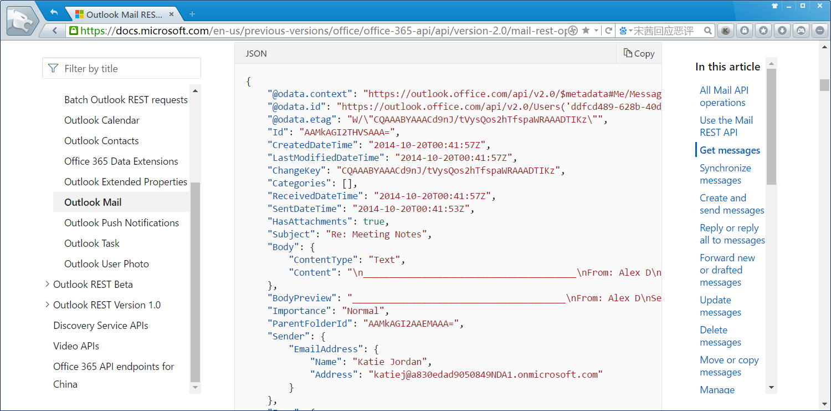This screenshot has height=411, width=831.
Task: Select Outlook Mail in sidebar
Action: point(122,202)
